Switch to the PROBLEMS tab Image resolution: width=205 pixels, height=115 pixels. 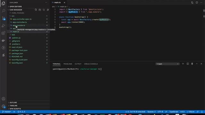pyautogui.click(x=68, y=64)
